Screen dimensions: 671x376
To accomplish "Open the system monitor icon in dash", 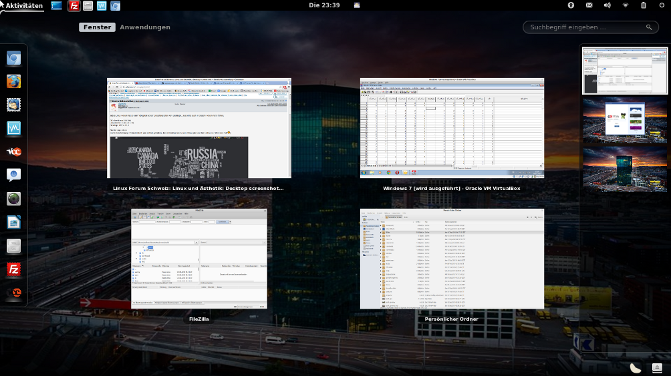I will pos(13,128).
